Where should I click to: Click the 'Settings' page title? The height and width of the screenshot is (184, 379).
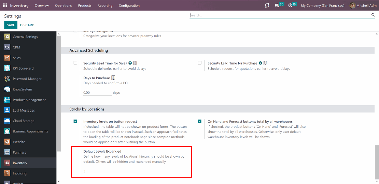(x=13, y=16)
